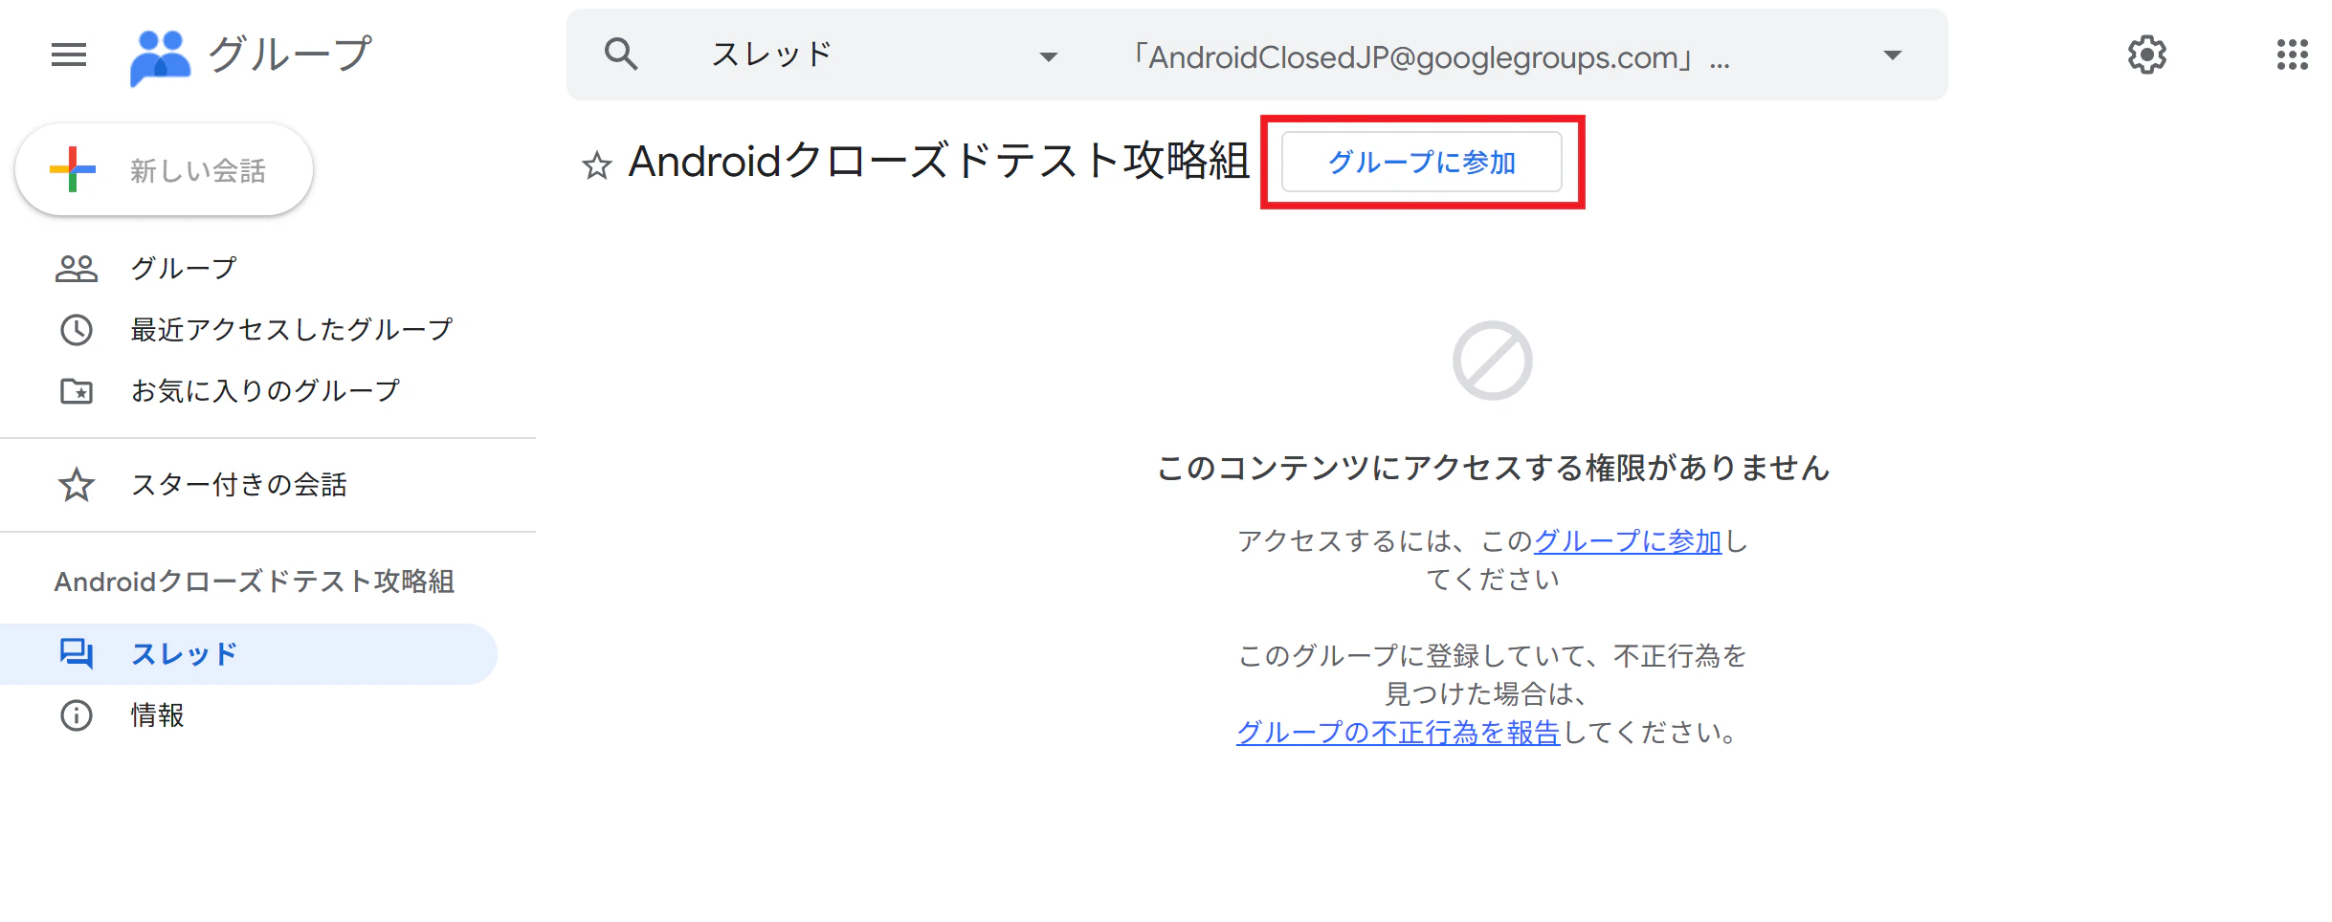2332x922 pixels.
Task: Open スター付きの会話
Action: pos(249,485)
